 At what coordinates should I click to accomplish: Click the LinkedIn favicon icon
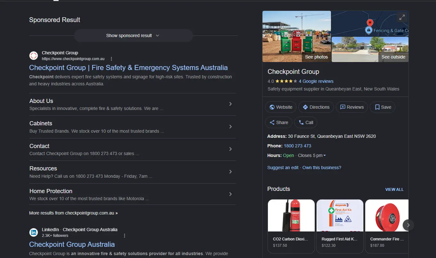[34, 232]
